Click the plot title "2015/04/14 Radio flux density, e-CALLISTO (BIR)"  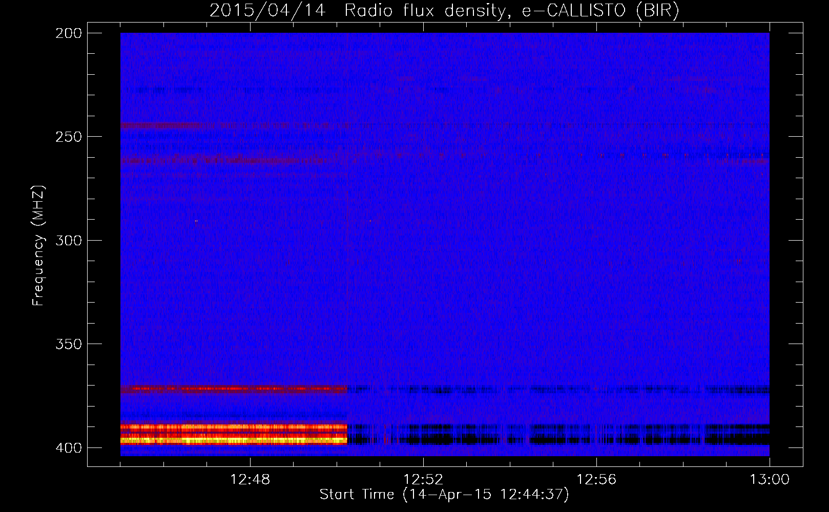point(444,10)
